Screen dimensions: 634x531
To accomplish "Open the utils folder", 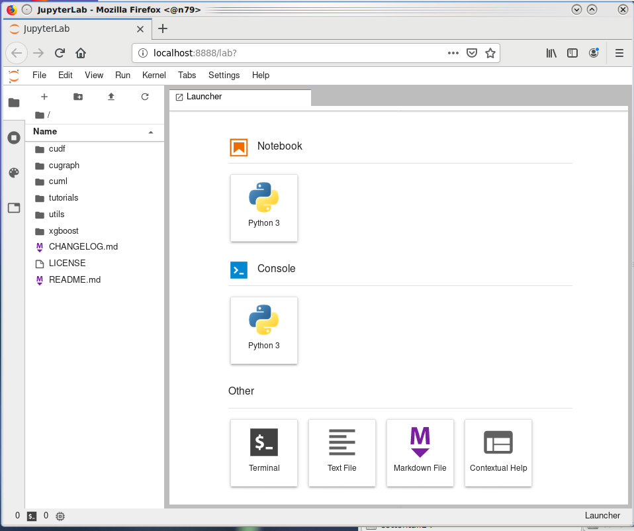I will pos(95,215).
